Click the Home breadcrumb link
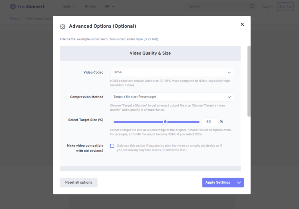Screen dimensions: 299x209 [14, 18]
